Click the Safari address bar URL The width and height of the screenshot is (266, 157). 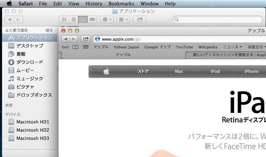tap(122, 39)
